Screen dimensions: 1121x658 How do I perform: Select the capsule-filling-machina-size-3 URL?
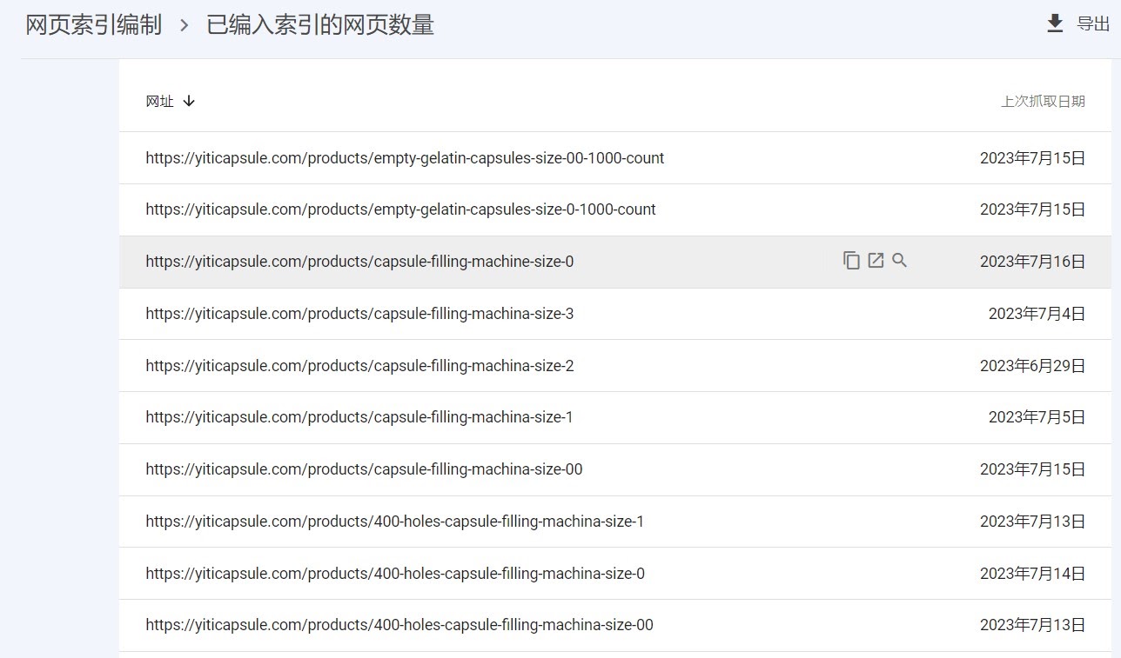click(359, 314)
